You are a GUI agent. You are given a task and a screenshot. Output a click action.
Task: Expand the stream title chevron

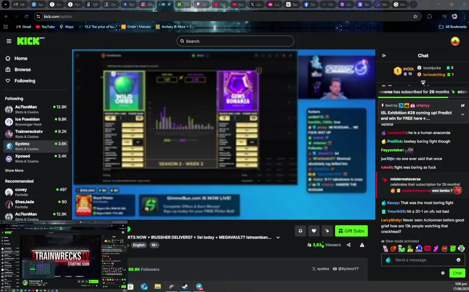(278, 237)
